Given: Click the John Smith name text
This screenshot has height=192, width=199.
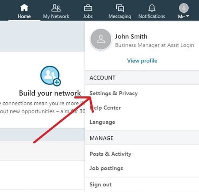Looking at the screenshot, I should pyautogui.click(x=131, y=37).
